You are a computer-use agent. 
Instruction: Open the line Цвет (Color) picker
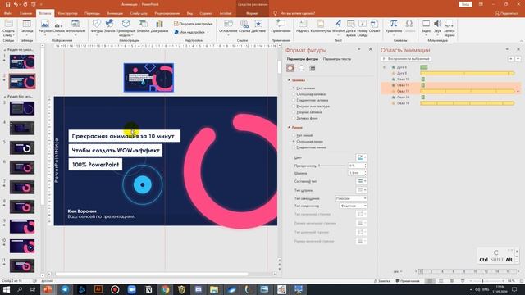pos(361,157)
